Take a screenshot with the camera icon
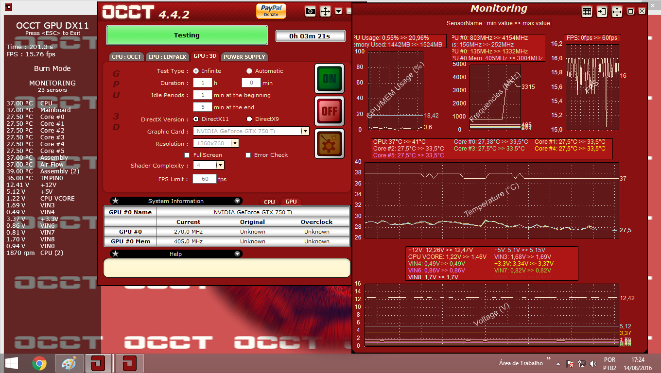 pyautogui.click(x=310, y=11)
